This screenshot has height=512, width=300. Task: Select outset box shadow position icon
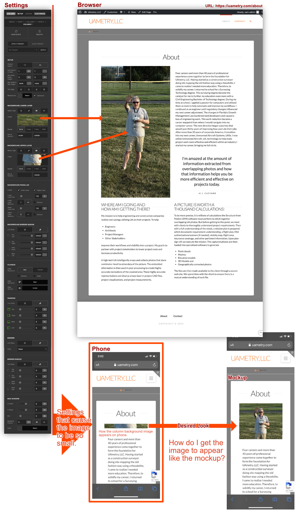[37, 422]
